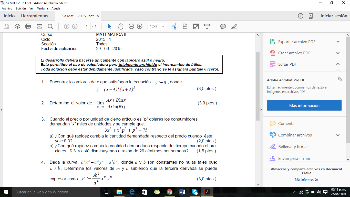Click the Print file icon
The width and height of the screenshot is (350, 197).
click(x=28, y=26)
